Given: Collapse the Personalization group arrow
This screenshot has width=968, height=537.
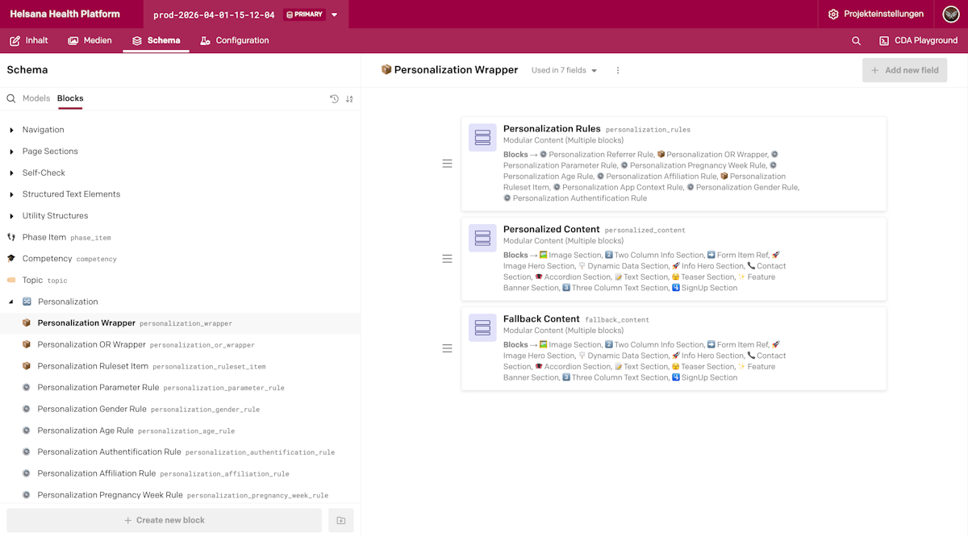Looking at the screenshot, I should click(11, 302).
